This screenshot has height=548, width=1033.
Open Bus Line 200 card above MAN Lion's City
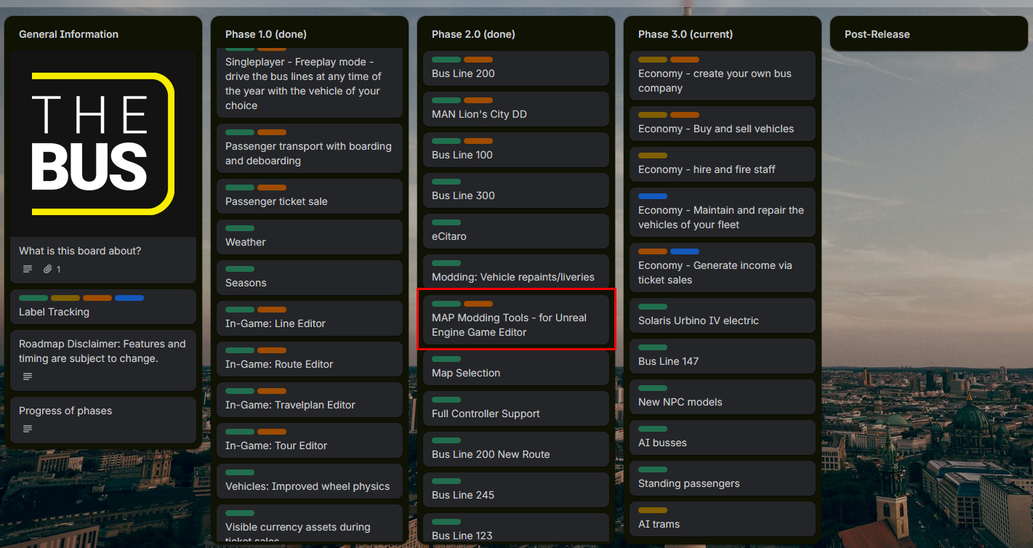(x=516, y=68)
